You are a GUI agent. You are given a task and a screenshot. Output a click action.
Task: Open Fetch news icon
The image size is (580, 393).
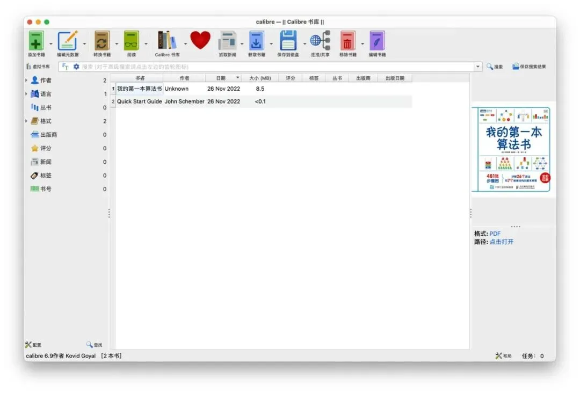coord(227,41)
